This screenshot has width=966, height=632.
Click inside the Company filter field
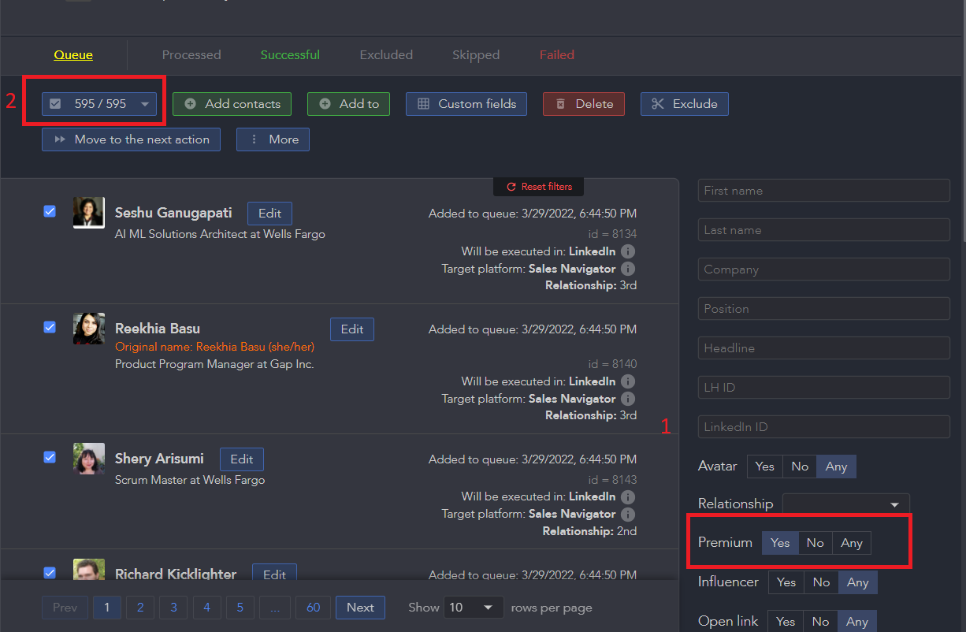click(823, 269)
